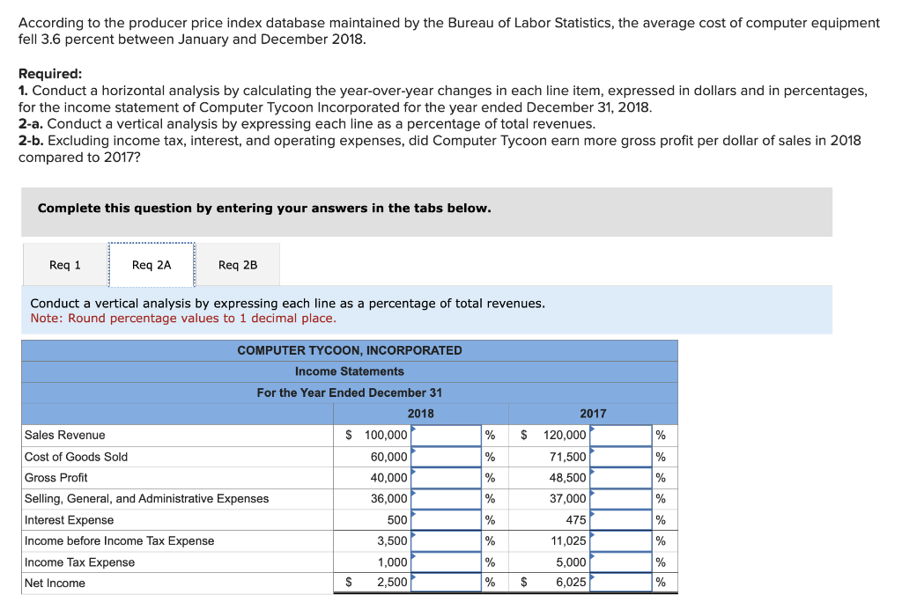Click the Interest Expense 2017 percentage field
This screenshot has height=602, width=902.
[622, 519]
